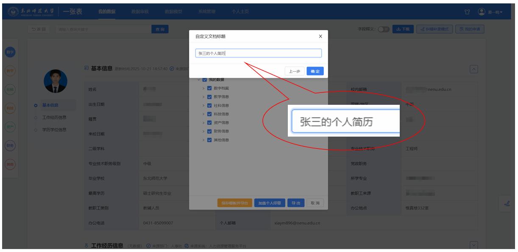Click the document title input field

tap(258, 53)
